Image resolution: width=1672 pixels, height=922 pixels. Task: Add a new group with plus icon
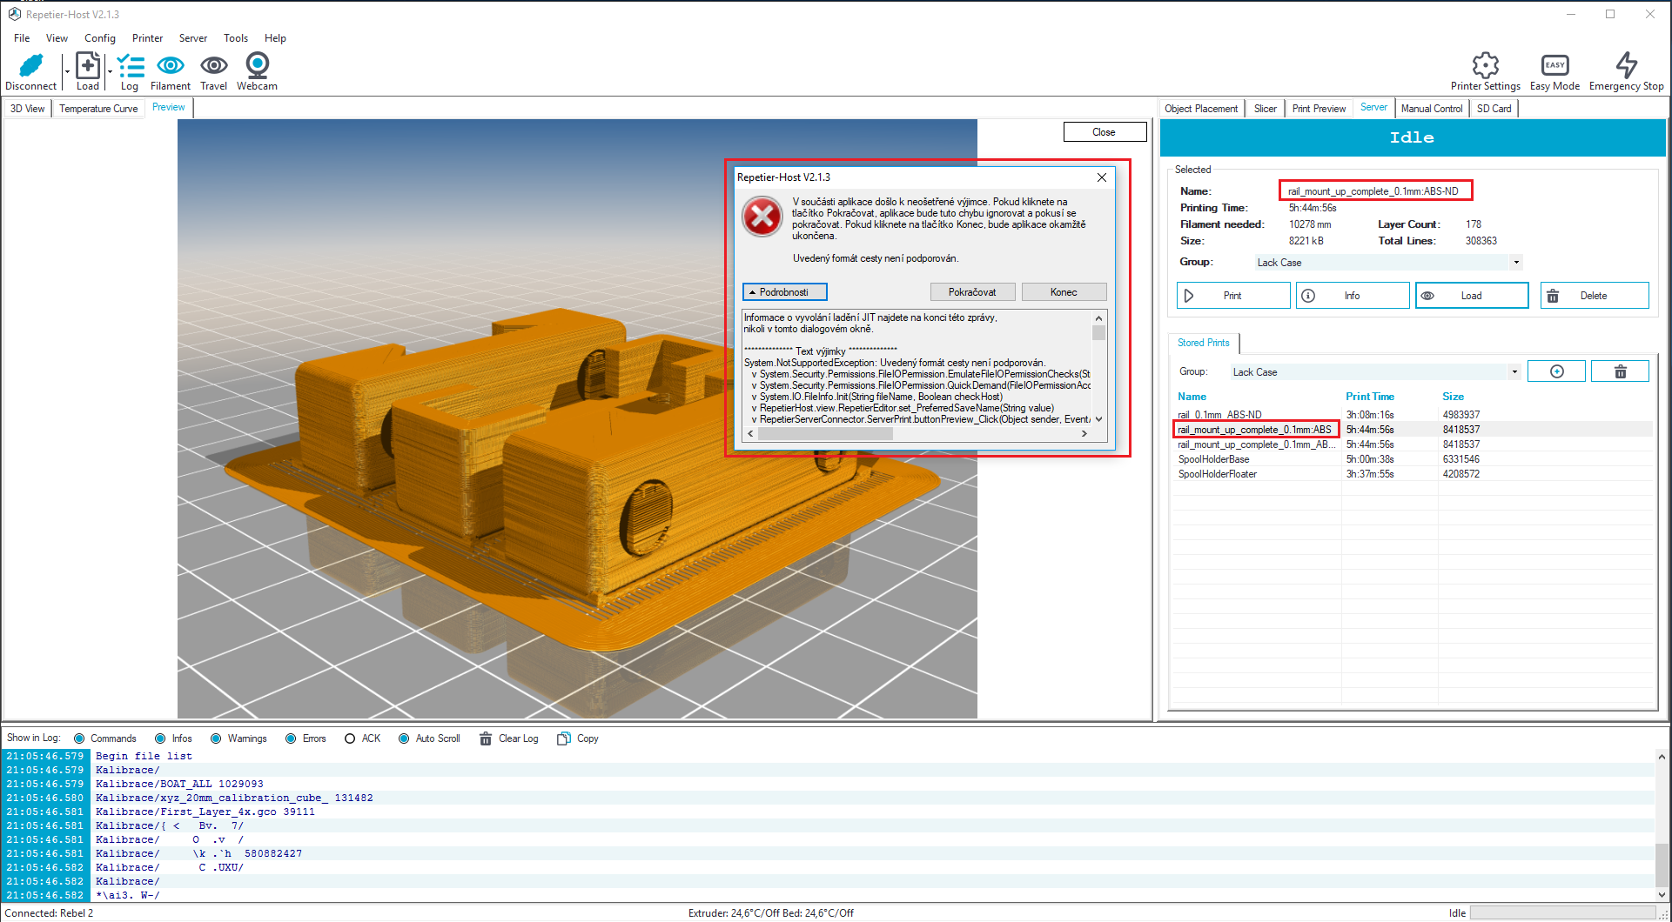(1556, 371)
